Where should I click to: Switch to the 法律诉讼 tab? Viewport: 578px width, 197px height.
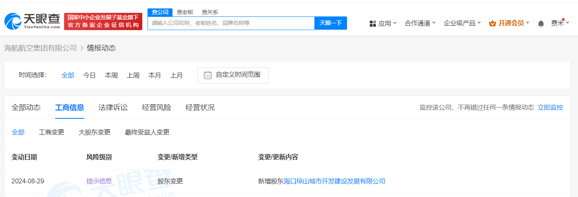(x=113, y=107)
